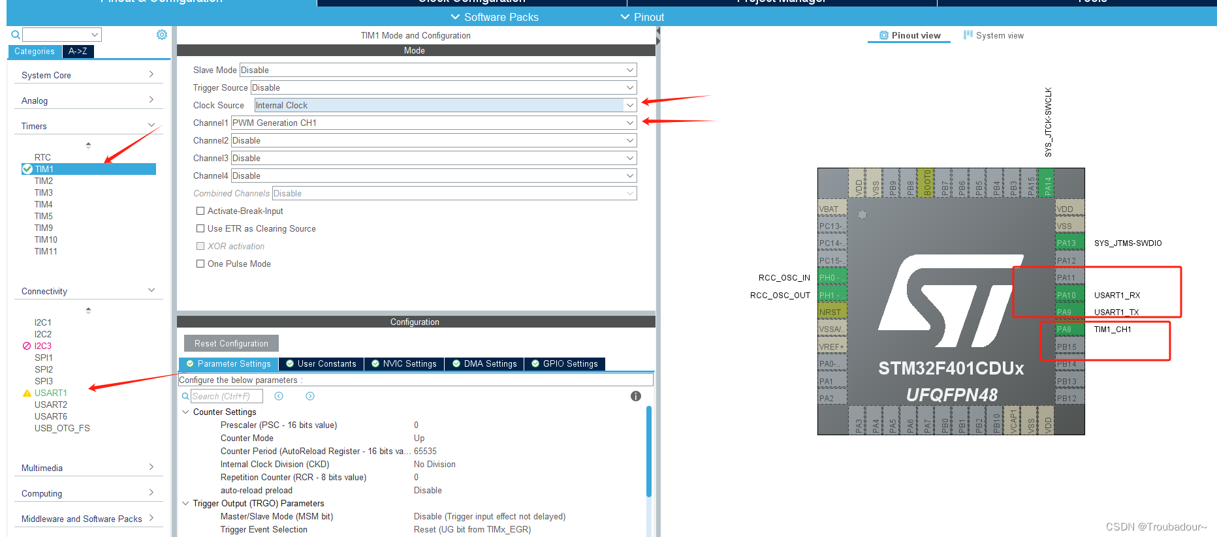Go to previous search result arrow icon
1217x537 pixels.
point(279,396)
